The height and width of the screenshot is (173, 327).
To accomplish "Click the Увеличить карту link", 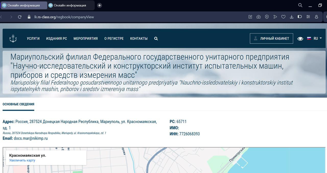I will (x=22, y=160).
